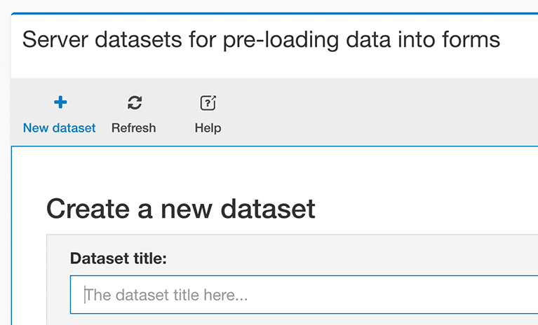
Task: Click the word "title:" in the field label
Action: point(150,258)
